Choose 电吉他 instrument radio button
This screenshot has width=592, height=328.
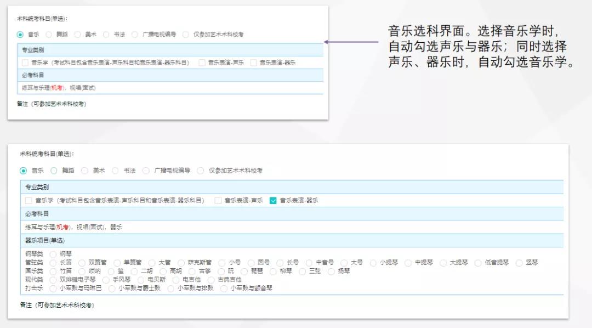coord(175,280)
